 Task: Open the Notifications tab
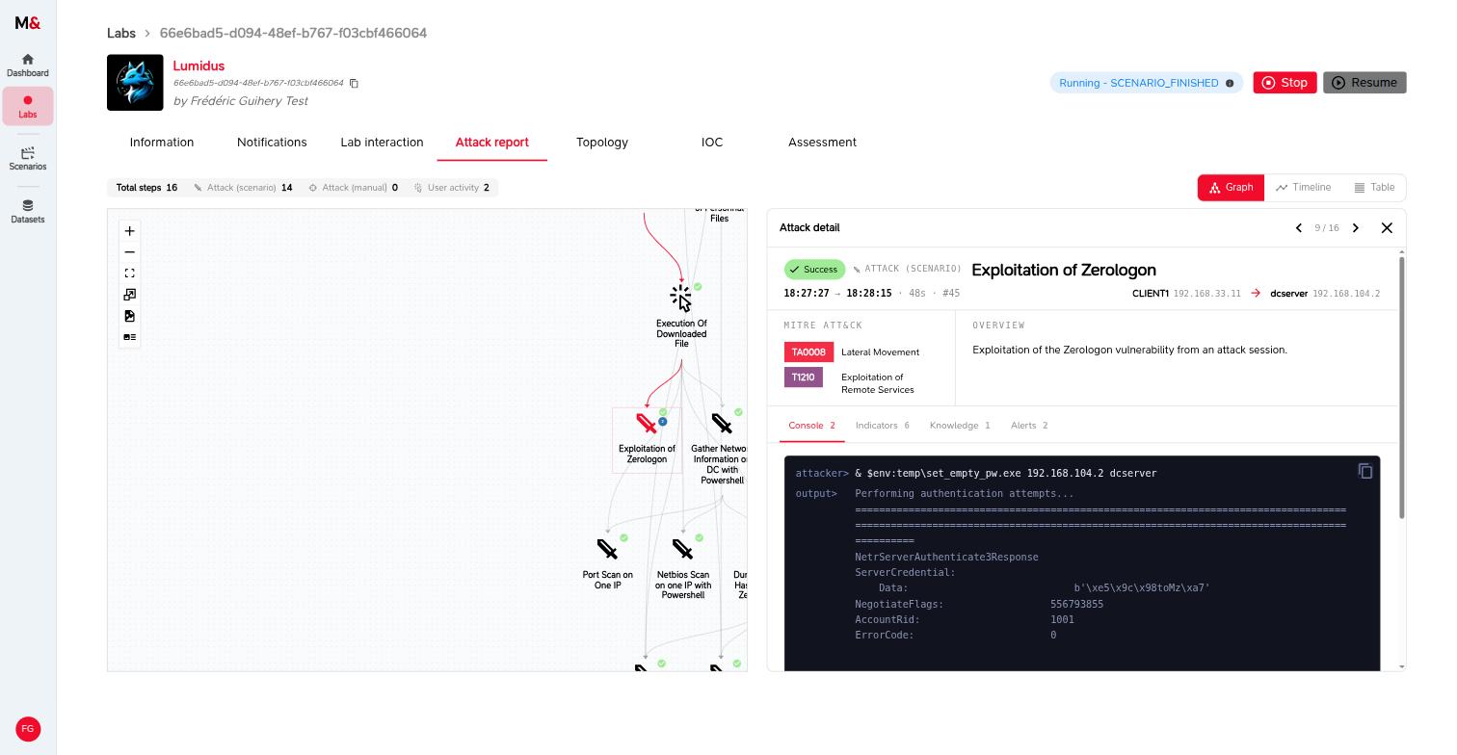click(x=272, y=143)
